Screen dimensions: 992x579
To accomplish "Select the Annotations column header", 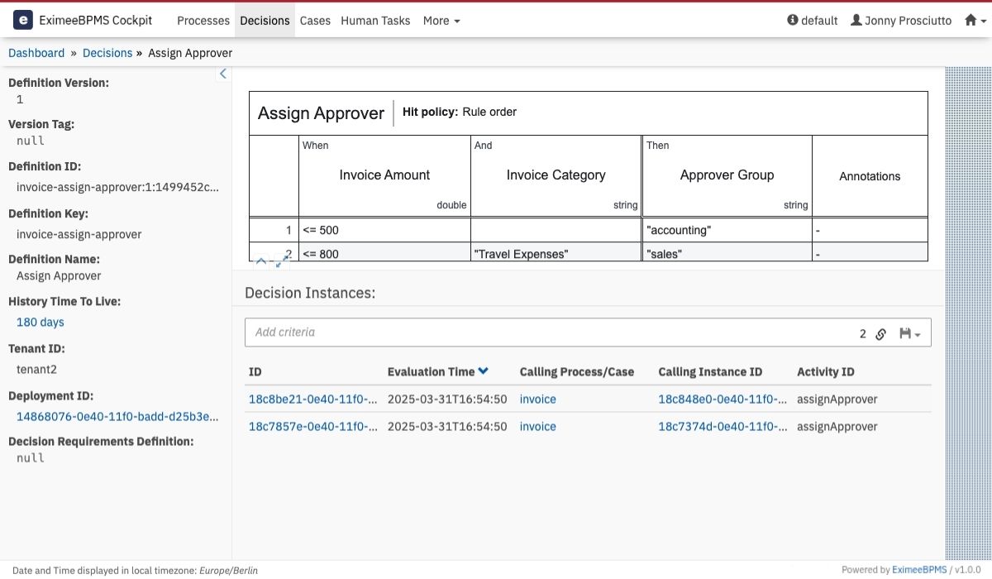I will pyautogui.click(x=870, y=176).
